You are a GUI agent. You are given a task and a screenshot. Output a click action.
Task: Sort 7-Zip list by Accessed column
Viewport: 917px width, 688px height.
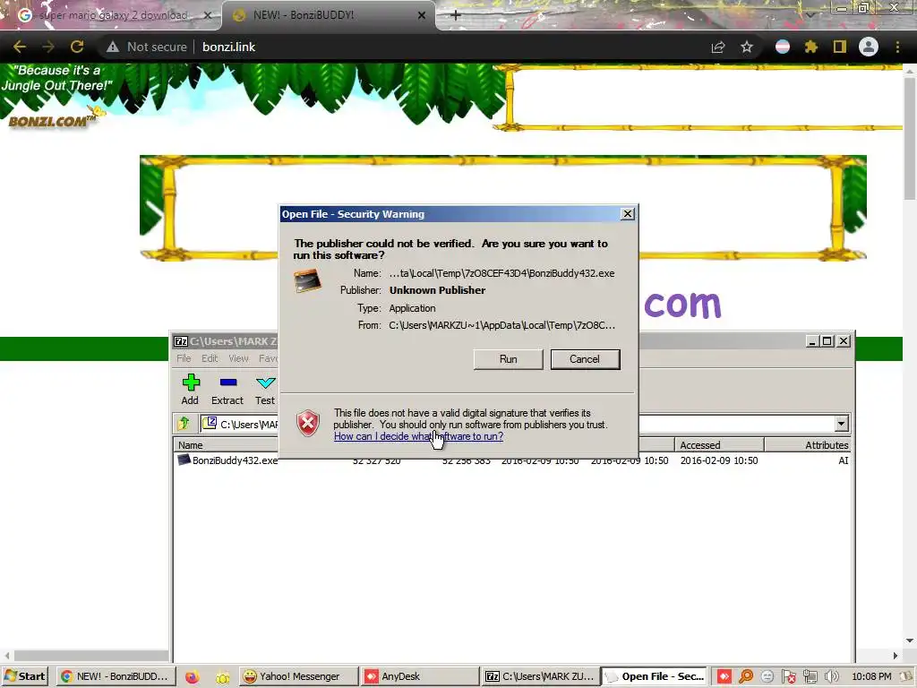[719, 445]
